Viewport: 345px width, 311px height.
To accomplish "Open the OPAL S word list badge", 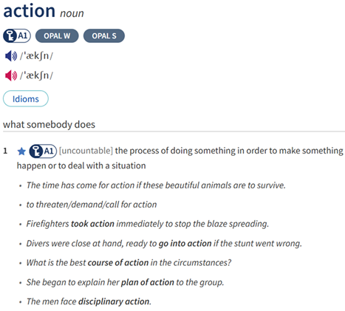I will (x=104, y=36).
